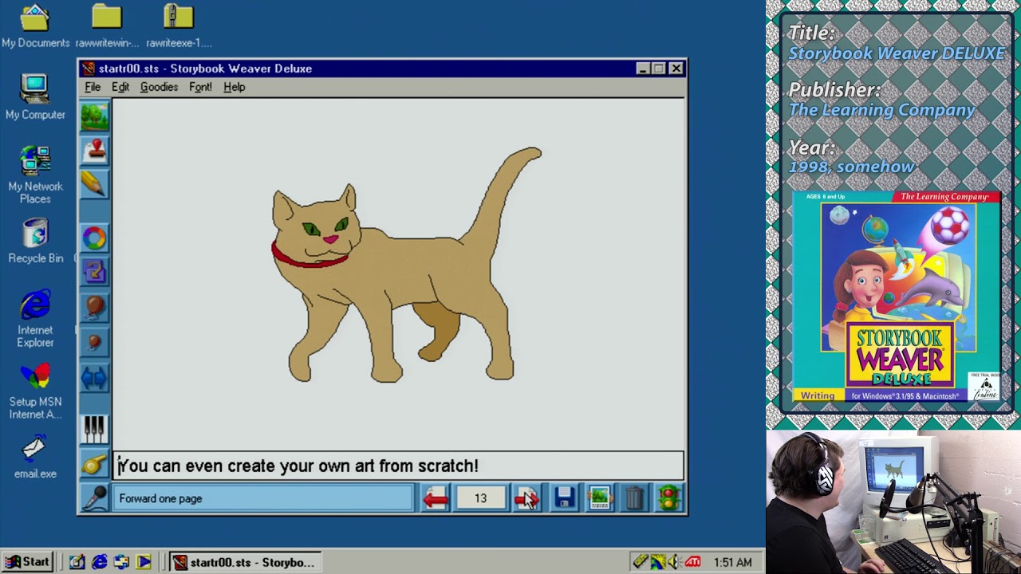Click the microphone record tool
Image resolution: width=1021 pixels, height=574 pixels.
pyautogui.click(x=94, y=498)
